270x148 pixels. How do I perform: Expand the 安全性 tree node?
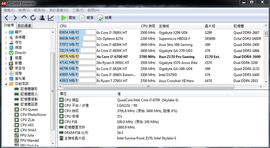coord(6,68)
